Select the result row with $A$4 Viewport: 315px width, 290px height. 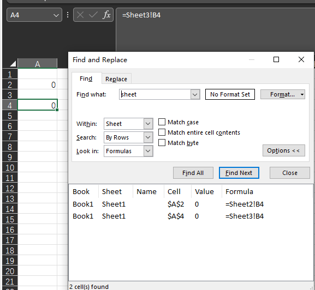(191, 216)
